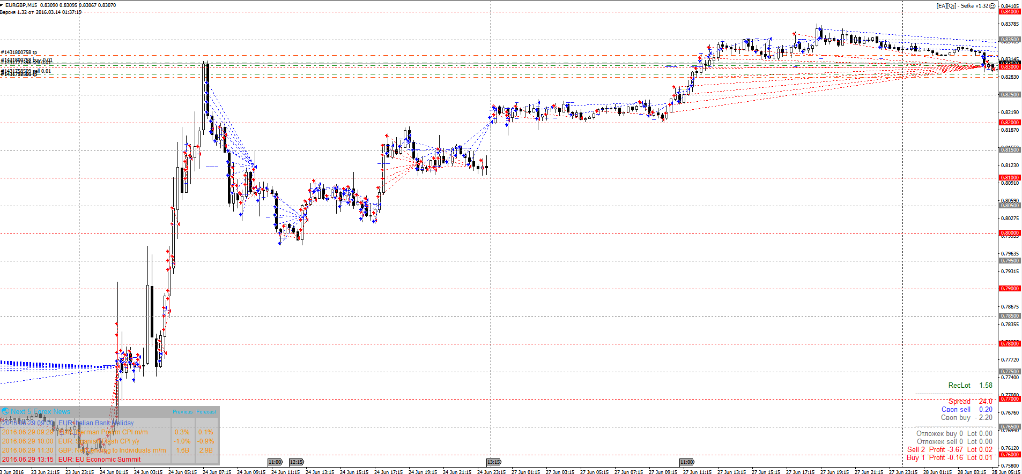Screen dimensions: 1022x474
Task: Click the 'Sell 2 Profit -3.67 Lot 0.02' line
Action: click(950, 450)
